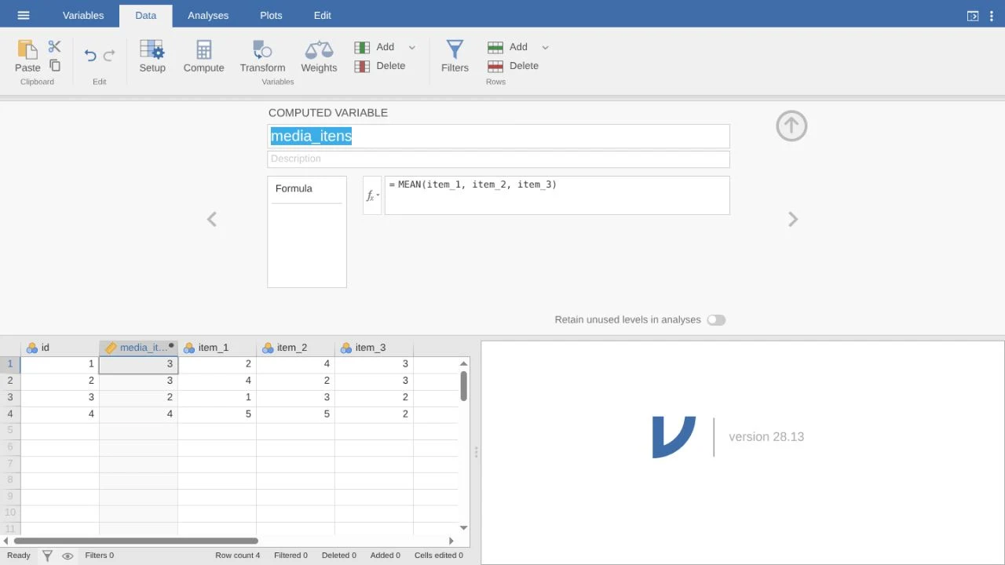
Task: Add row in Rows group
Action: (508, 47)
